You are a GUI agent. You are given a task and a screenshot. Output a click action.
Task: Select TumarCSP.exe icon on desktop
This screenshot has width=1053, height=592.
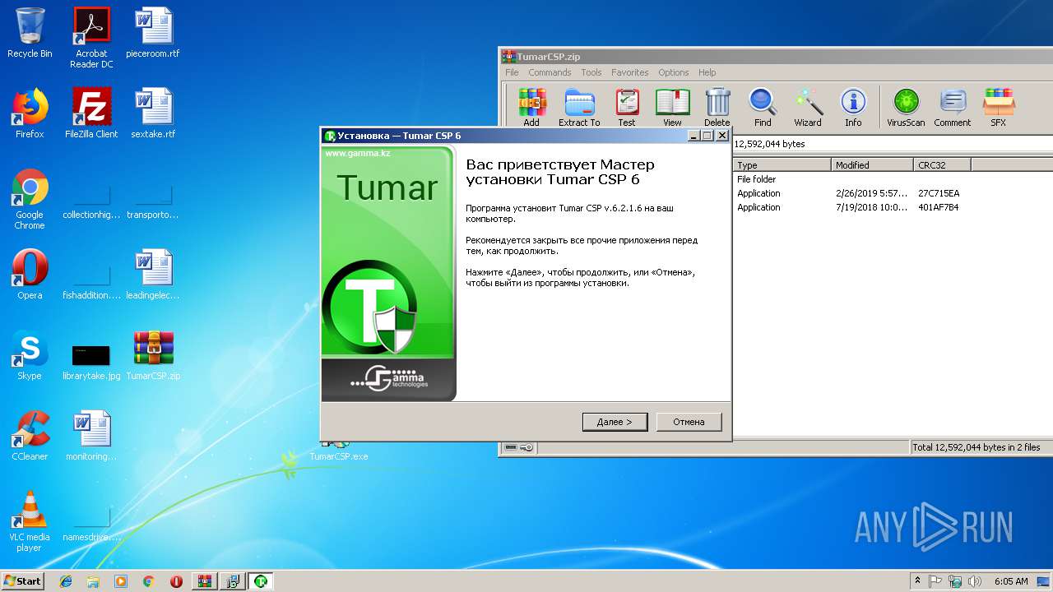[x=338, y=450]
